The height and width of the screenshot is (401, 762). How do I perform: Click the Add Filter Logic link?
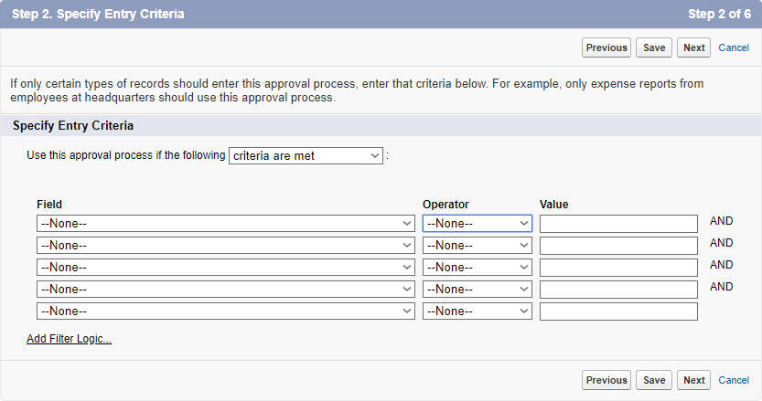70,339
